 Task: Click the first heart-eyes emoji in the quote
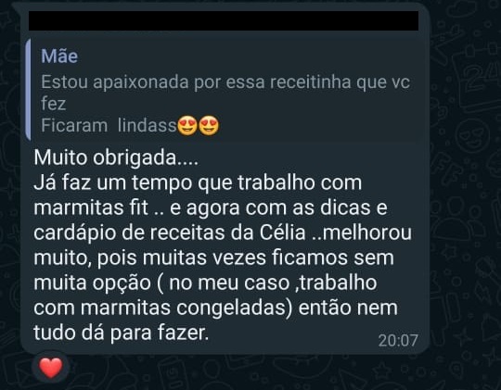187,126
